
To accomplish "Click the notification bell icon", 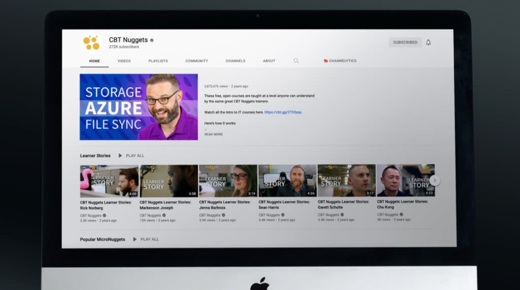I will (x=428, y=43).
